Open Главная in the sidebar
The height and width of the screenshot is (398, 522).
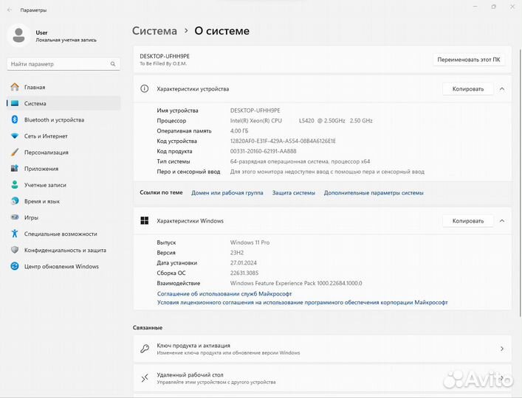point(63,87)
